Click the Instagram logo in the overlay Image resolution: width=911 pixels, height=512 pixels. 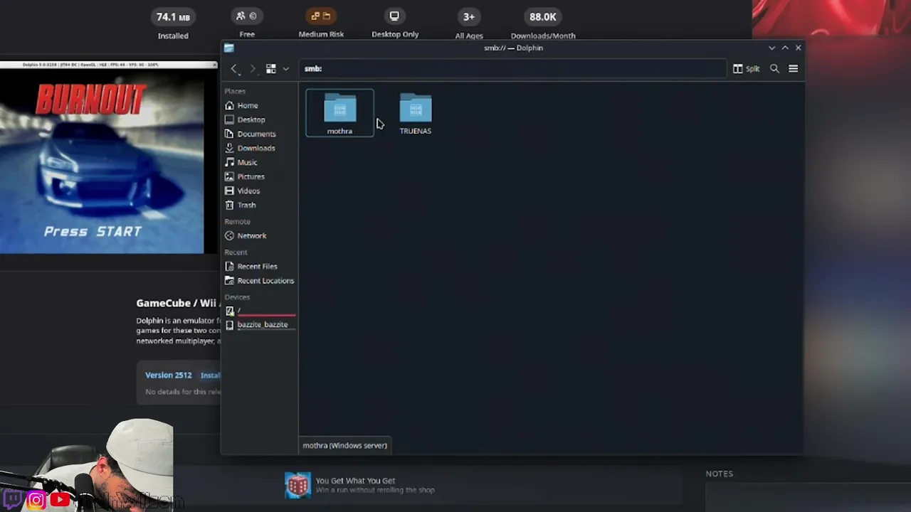coord(36,500)
